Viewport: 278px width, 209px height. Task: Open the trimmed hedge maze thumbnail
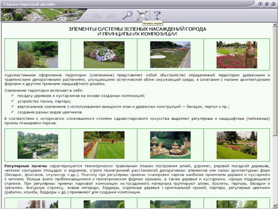point(38,145)
